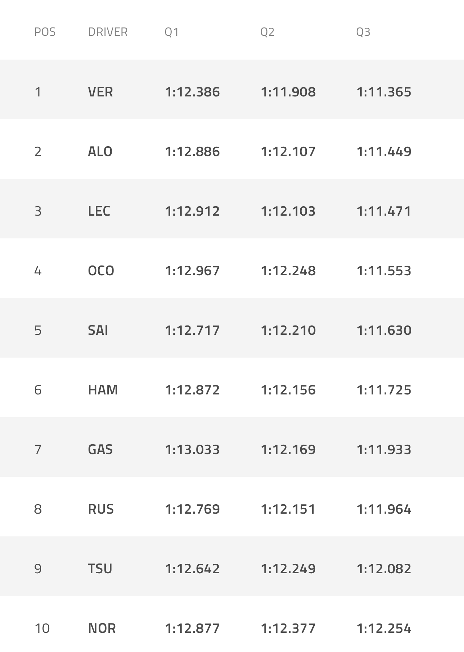Viewport: 464px width, 652px height.
Task: Click the DRIVER column header
Action: 108,32
